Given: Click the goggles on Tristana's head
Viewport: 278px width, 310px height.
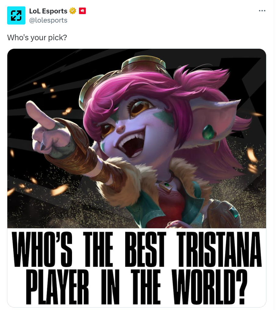Looking at the screenshot, I should point(143,65).
